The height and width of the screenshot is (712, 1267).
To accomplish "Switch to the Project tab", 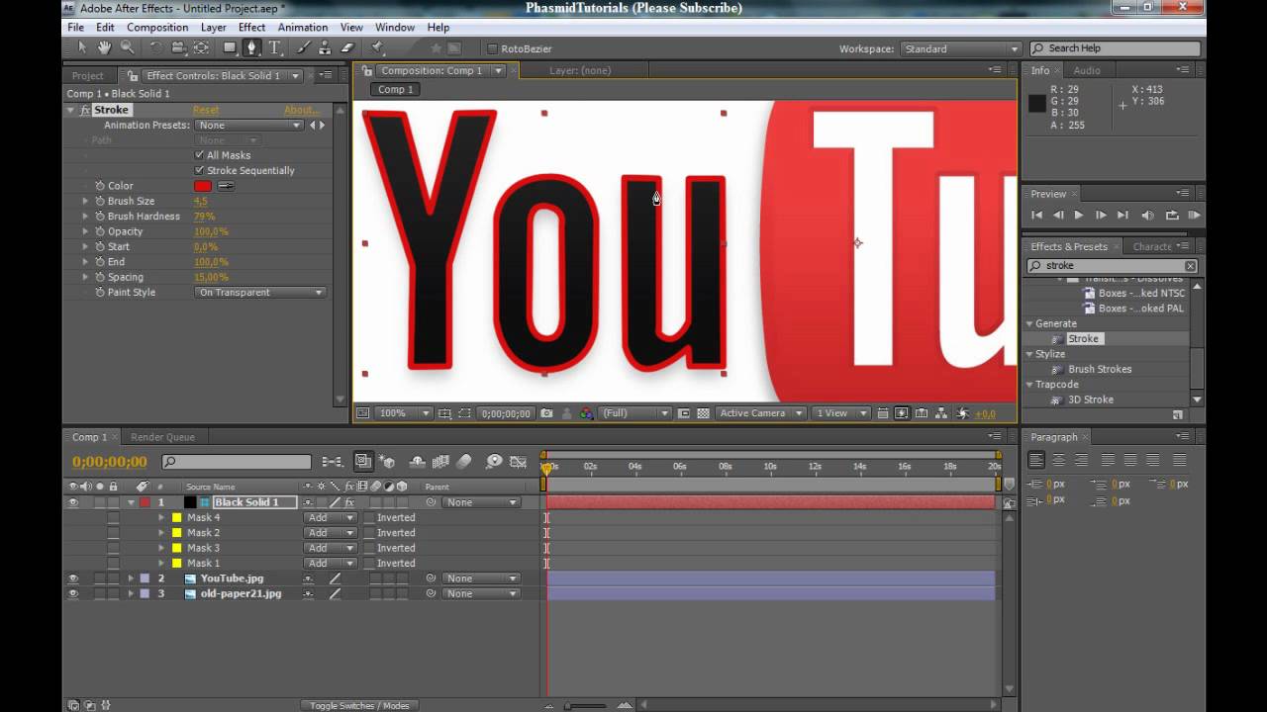I will coord(87,76).
